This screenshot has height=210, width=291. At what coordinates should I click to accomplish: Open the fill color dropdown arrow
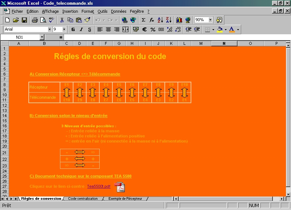225,30
